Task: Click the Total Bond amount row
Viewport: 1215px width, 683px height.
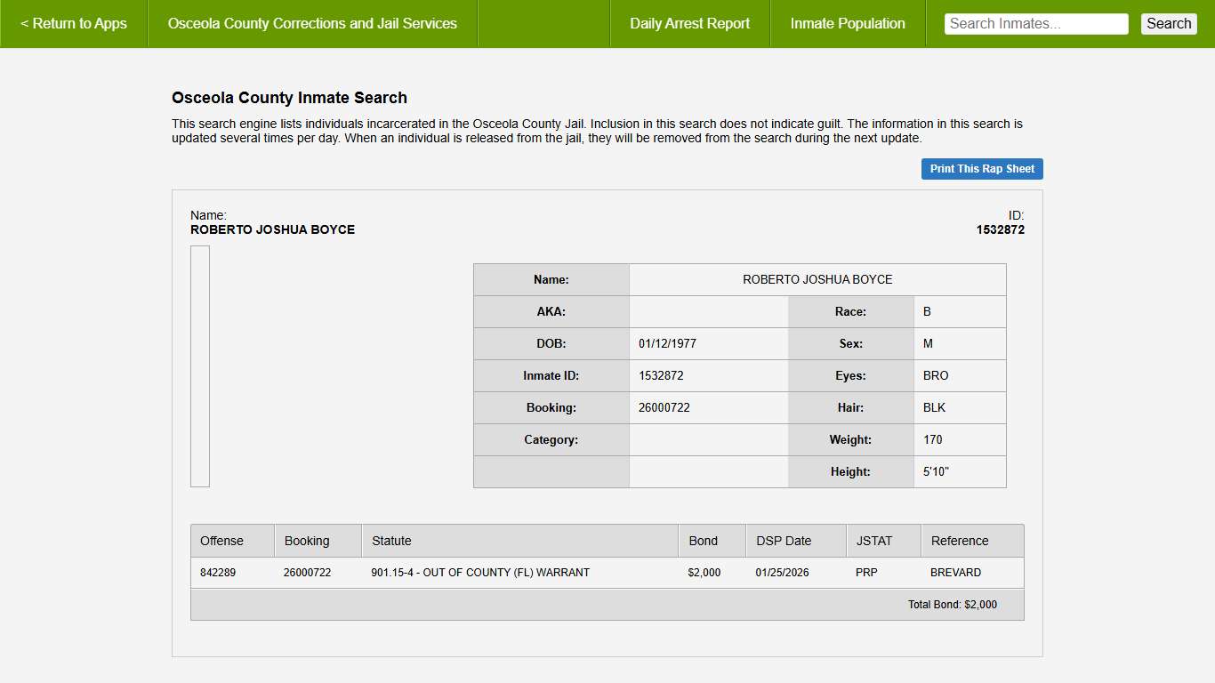Action: click(952, 605)
